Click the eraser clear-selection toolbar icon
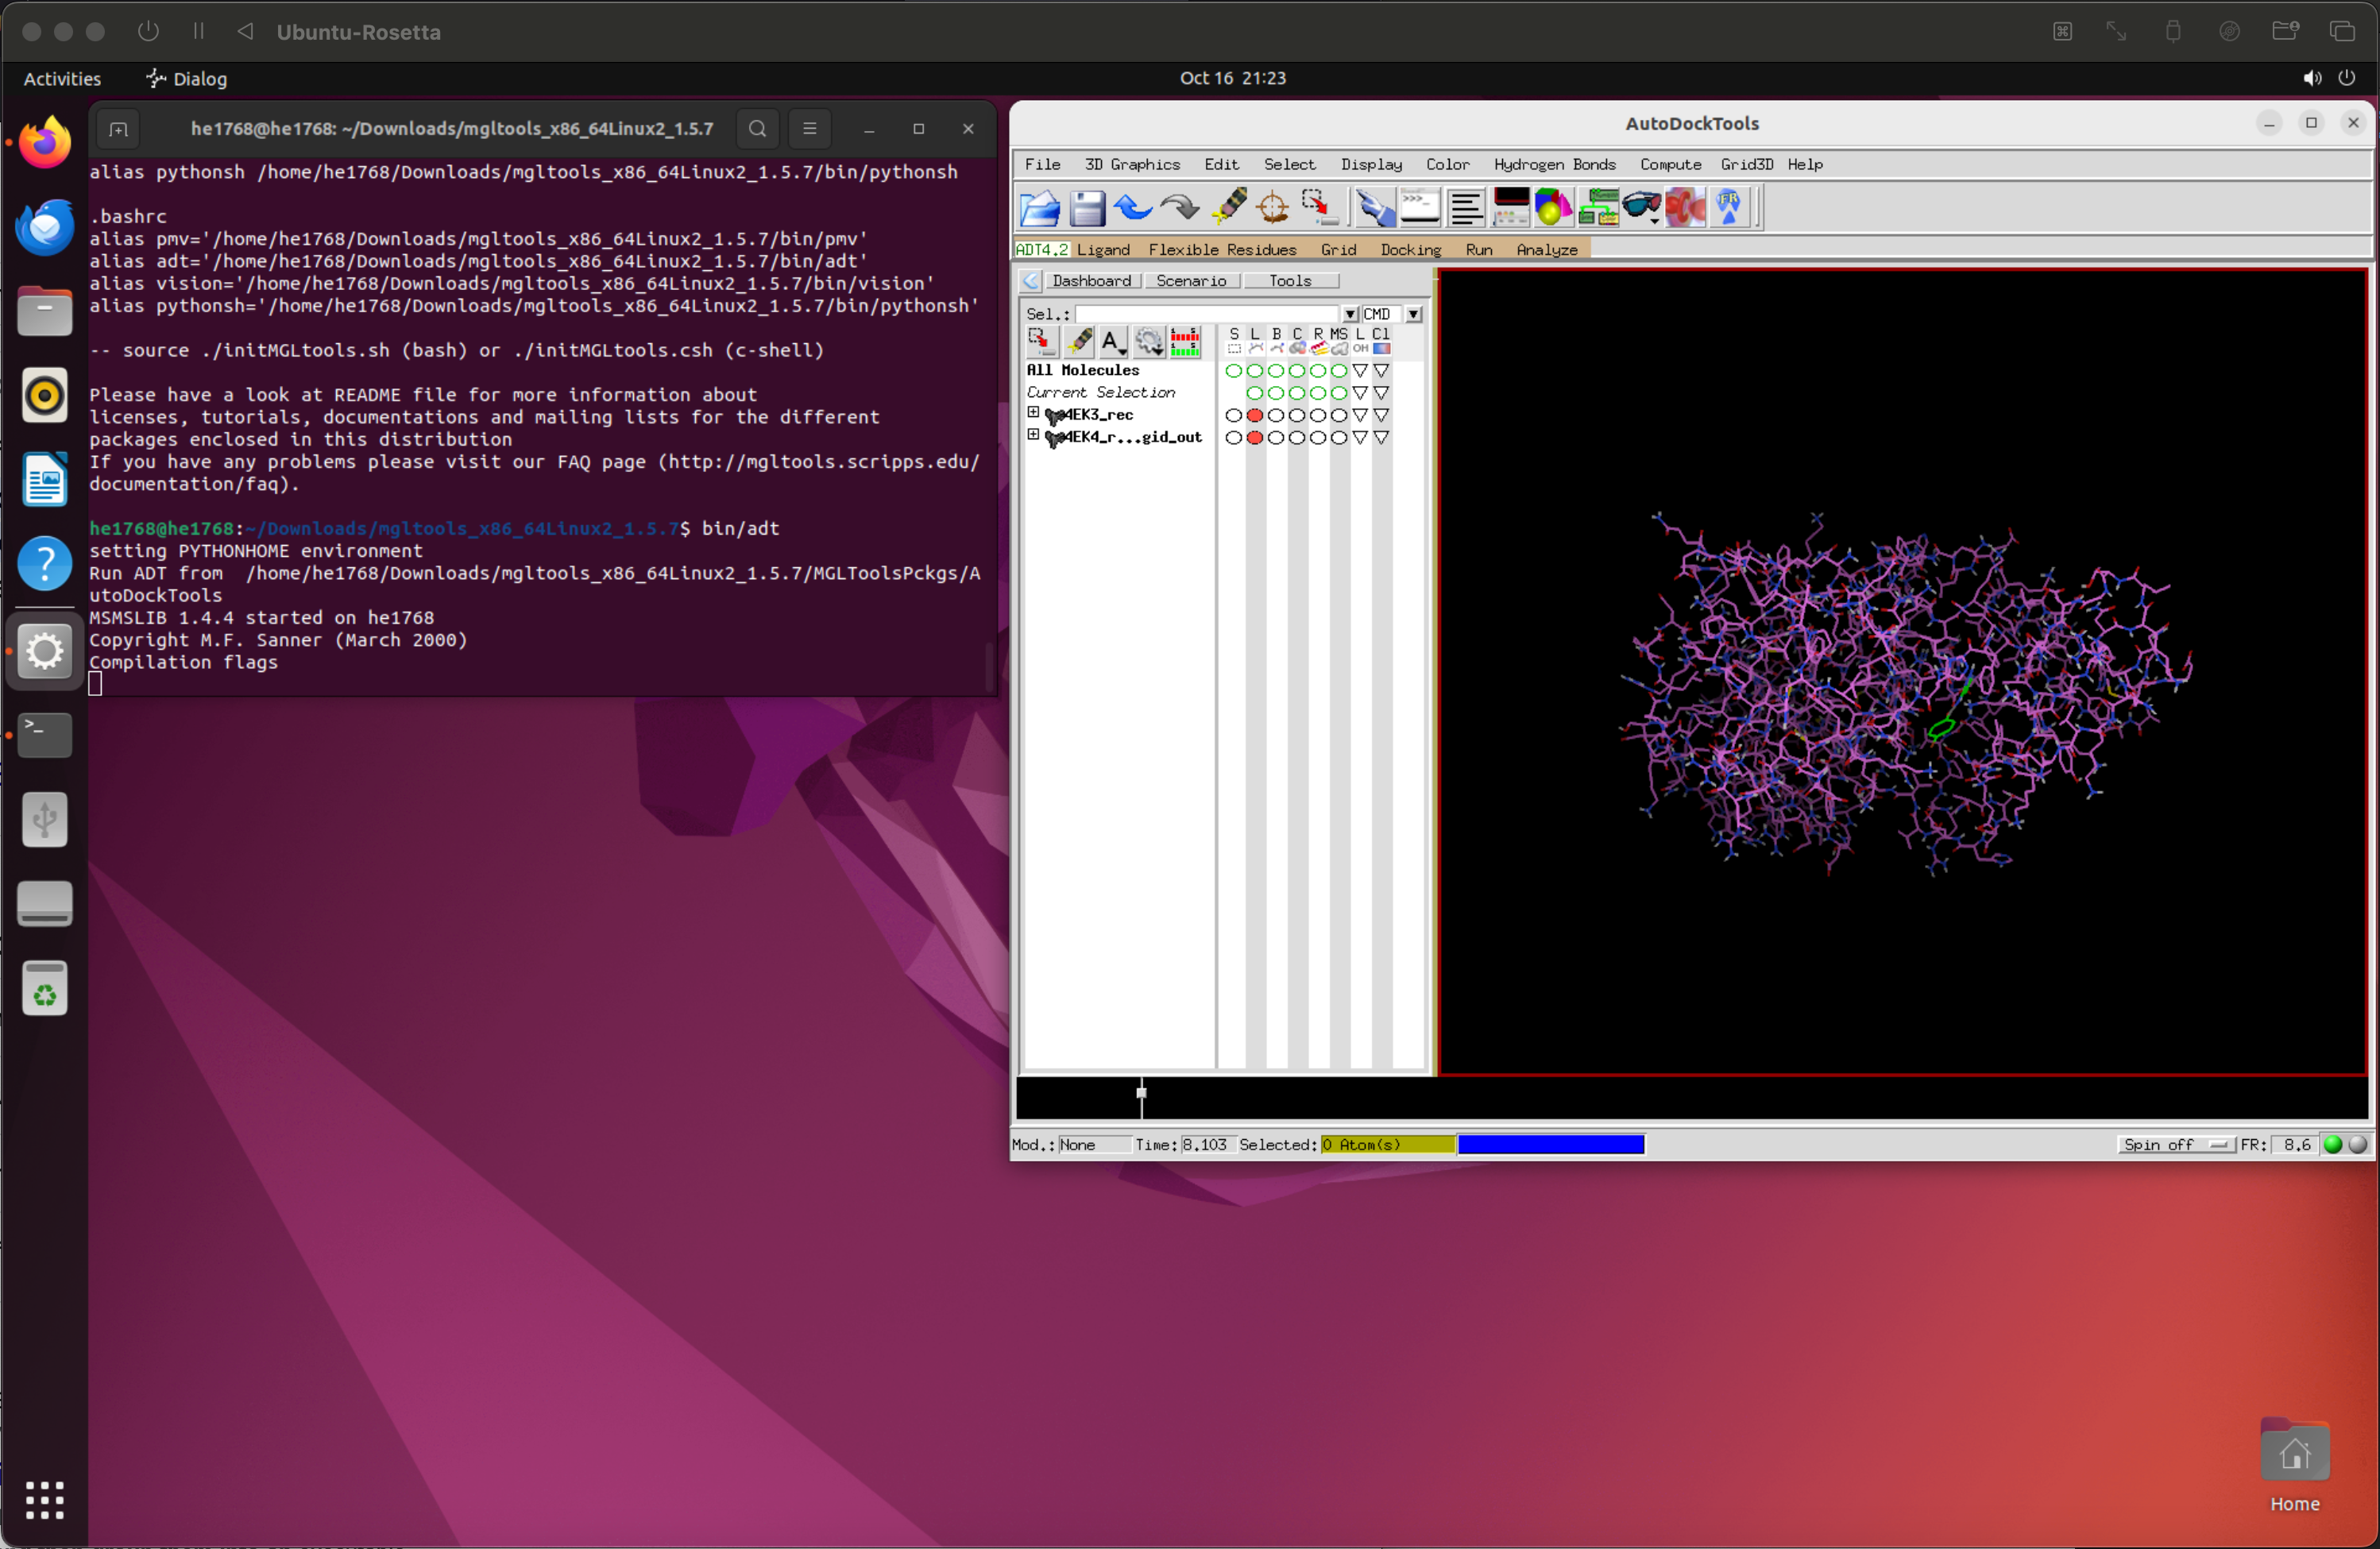This screenshot has width=2380, height=1549. point(1228,206)
